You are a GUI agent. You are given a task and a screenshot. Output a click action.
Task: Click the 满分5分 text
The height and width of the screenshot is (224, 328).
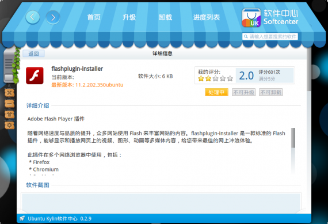(x=266, y=79)
